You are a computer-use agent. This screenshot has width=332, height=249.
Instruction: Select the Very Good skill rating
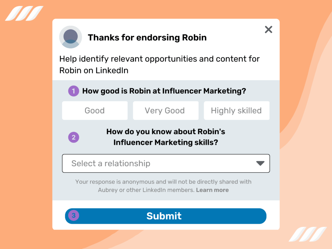[166, 111]
